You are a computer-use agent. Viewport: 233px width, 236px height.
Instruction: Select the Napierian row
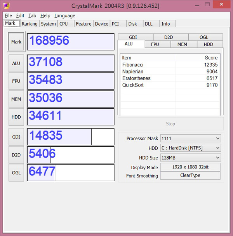point(170,71)
